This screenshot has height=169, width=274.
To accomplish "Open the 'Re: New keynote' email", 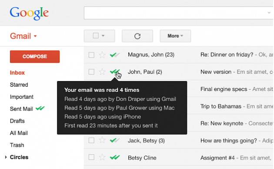I will (x=222, y=123).
